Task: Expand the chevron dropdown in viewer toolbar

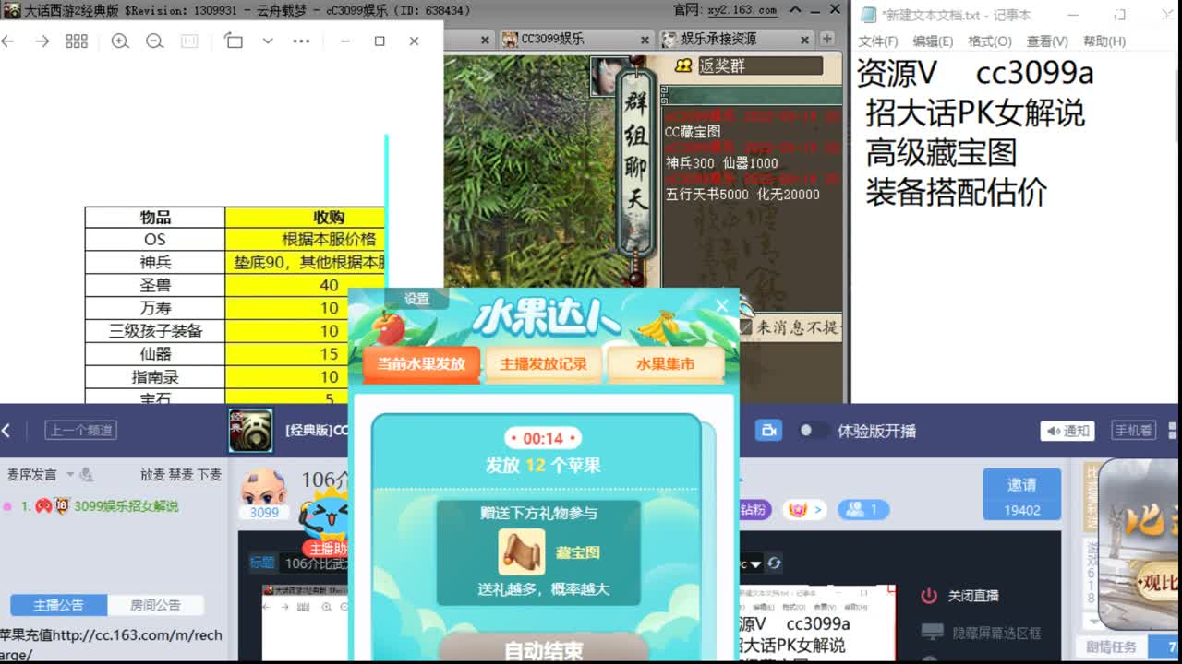Action: (x=268, y=41)
